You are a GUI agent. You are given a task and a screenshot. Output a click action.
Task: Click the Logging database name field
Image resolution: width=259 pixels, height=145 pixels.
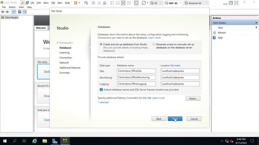[x=136, y=84]
